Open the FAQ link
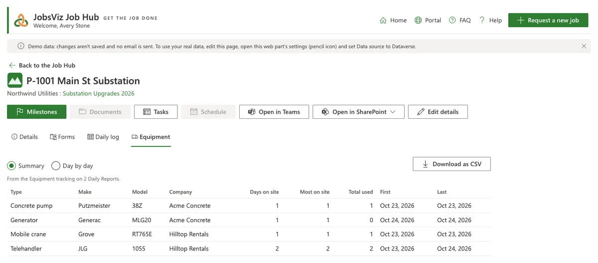598x263 pixels. pos(459,20)
